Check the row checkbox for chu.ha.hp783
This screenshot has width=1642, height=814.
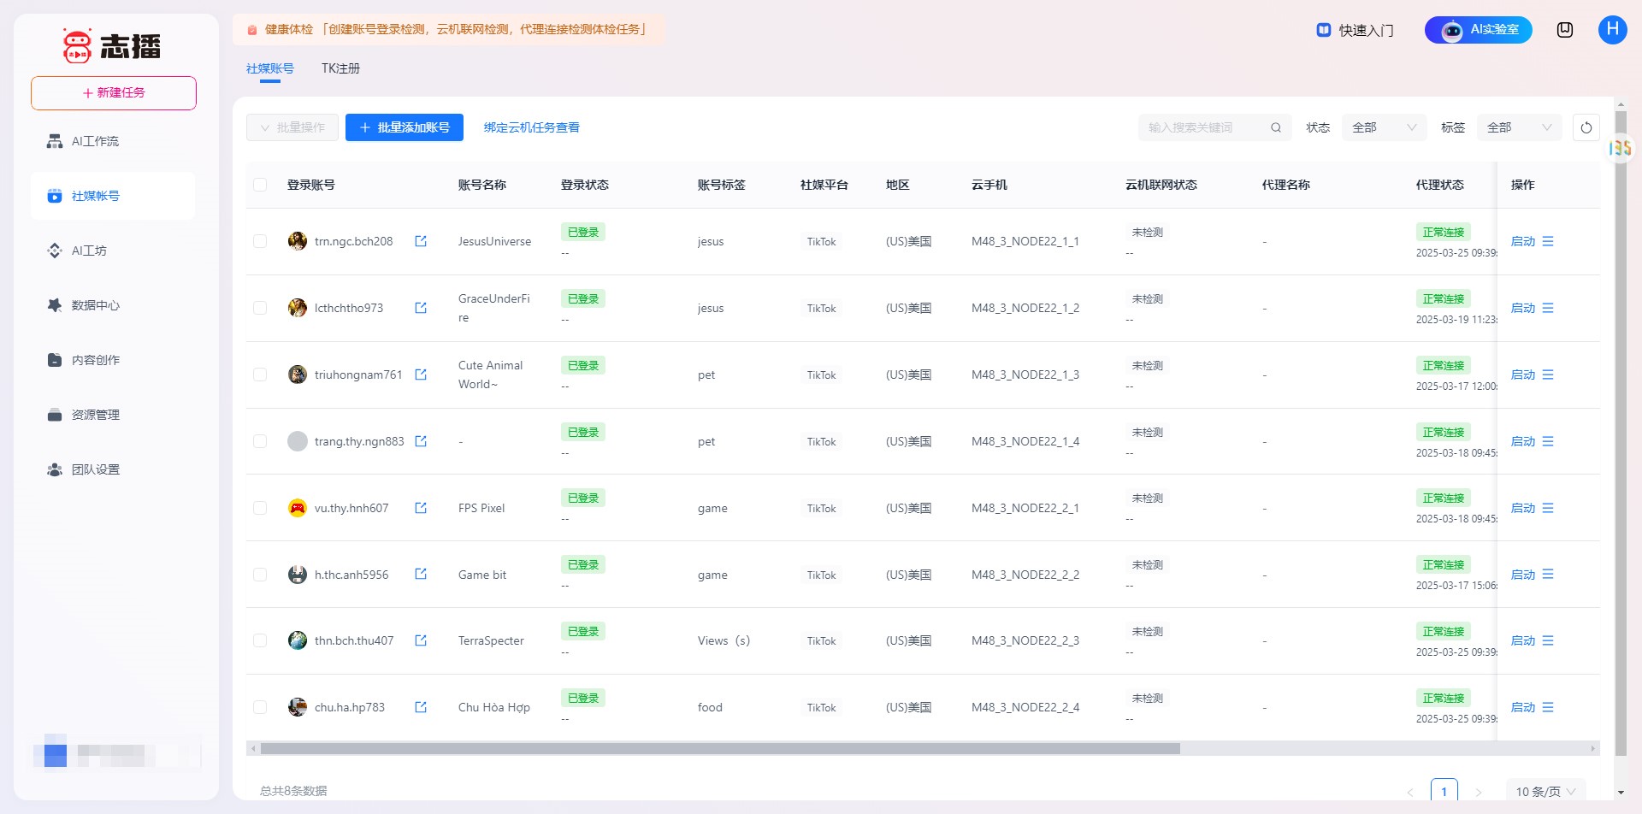tap(260, 706)
